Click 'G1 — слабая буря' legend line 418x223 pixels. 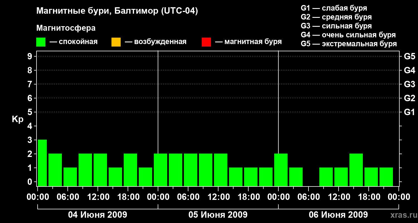point(334,8)
